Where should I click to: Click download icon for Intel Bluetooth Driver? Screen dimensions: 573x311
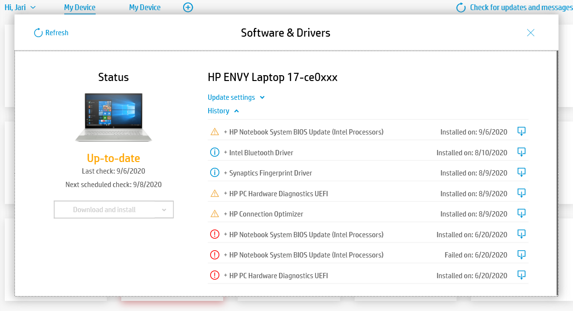point(521,152)
